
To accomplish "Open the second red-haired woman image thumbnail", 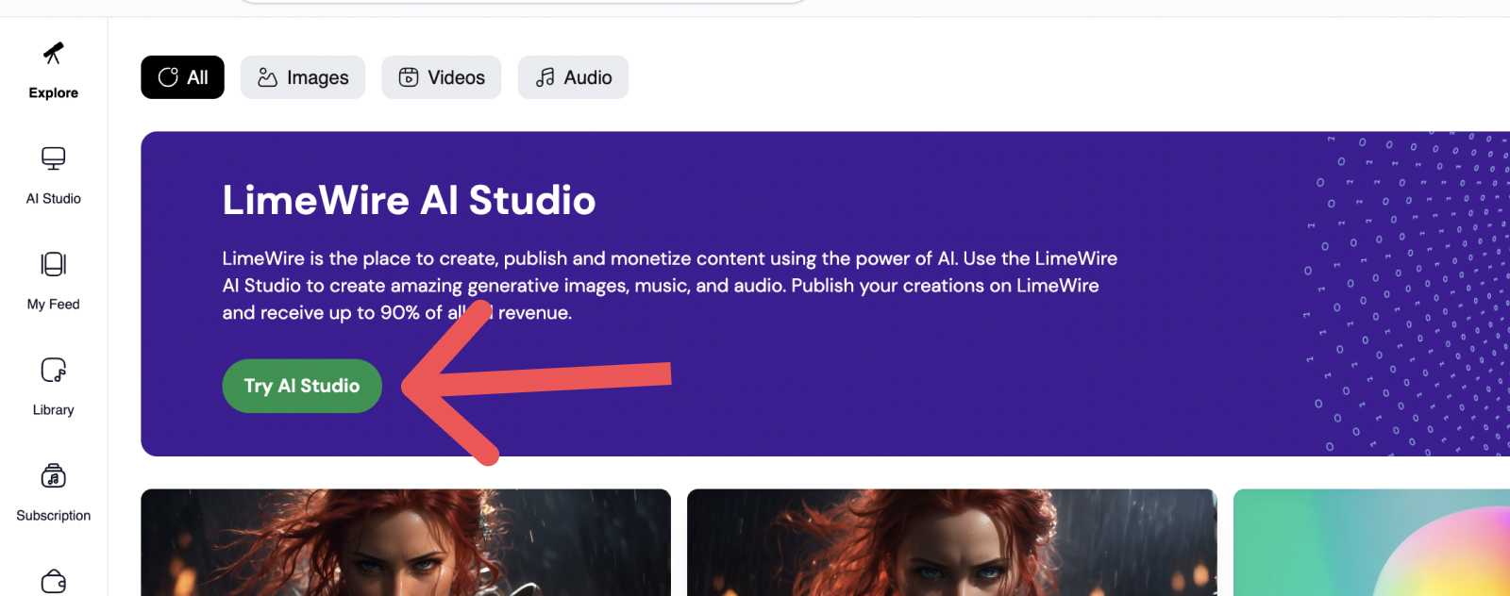I will pyautogui.click(x=952, y=542).
